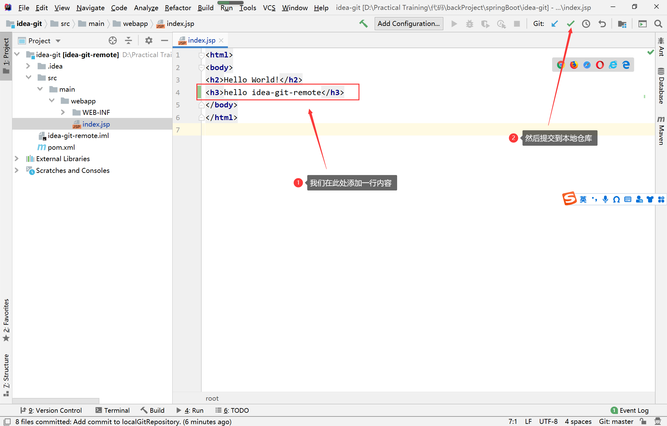Click the Search Everywhere magnifier icon
The image size is (667, 426).
(x=658, y=24)
